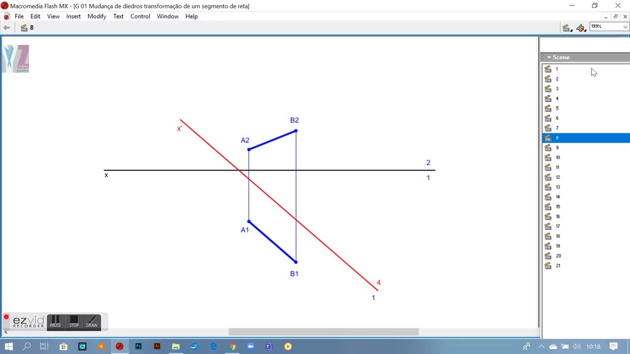Select scene 5 in Scene panel
Image resolution: width=630 pixels, height=354 pixels.
[x=586, y=109]
